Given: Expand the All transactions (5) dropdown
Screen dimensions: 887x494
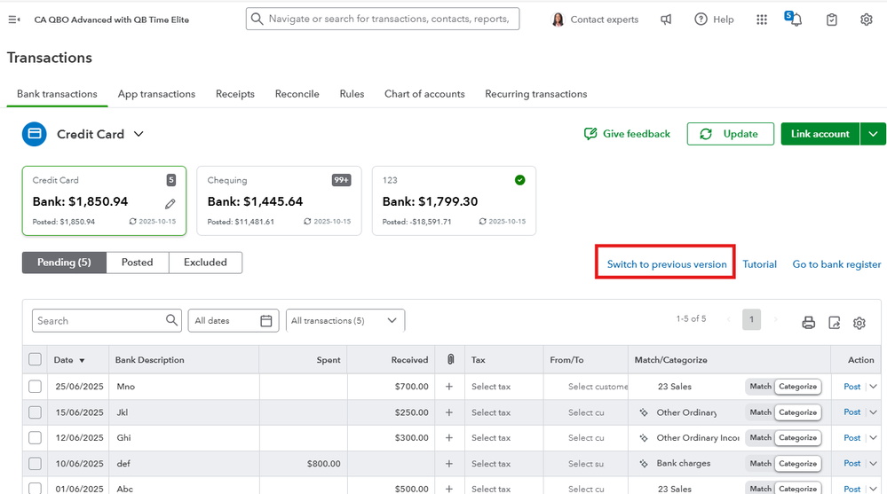Looking at the screenshot, I should 345,321.
